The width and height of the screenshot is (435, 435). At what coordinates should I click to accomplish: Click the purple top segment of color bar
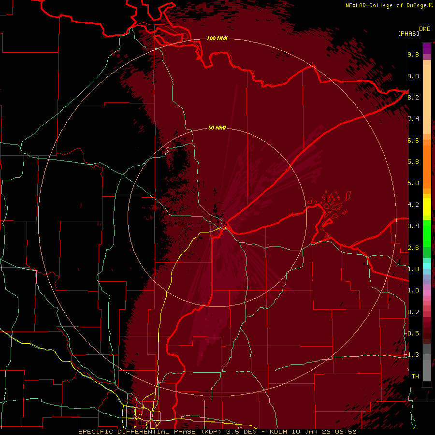pyautogui.click(x=427, y=48)
